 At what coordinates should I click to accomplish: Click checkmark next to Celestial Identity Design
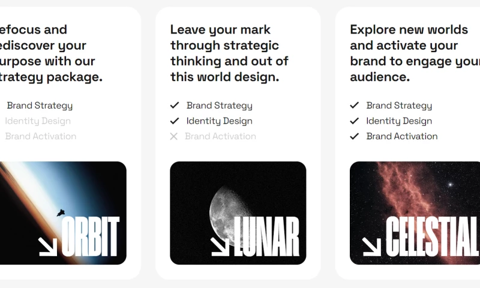[x=355, y=121]
